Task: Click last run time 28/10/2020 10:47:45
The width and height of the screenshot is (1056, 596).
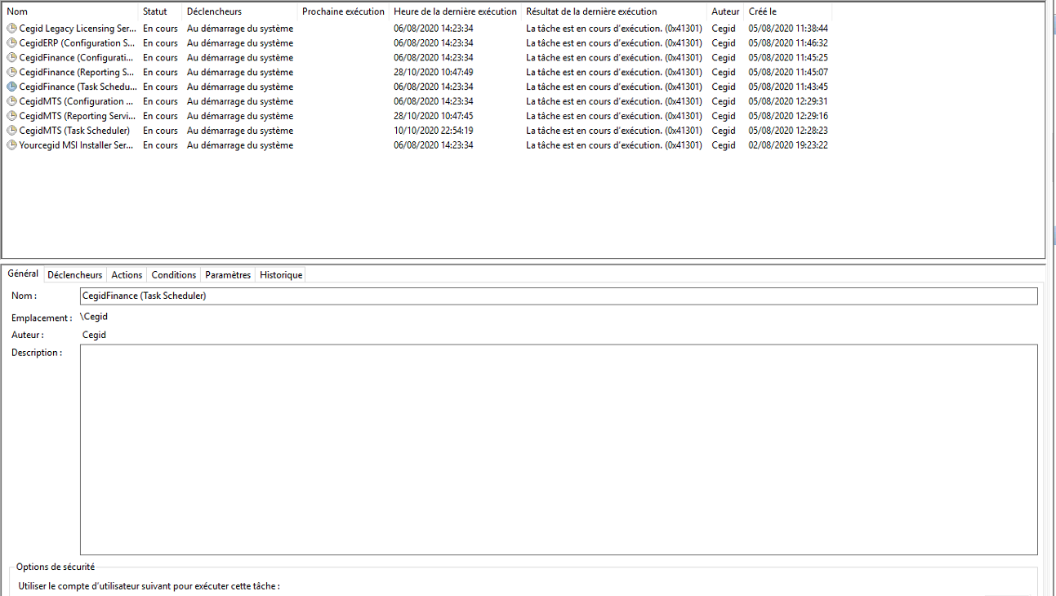Action: coord(434,116)
